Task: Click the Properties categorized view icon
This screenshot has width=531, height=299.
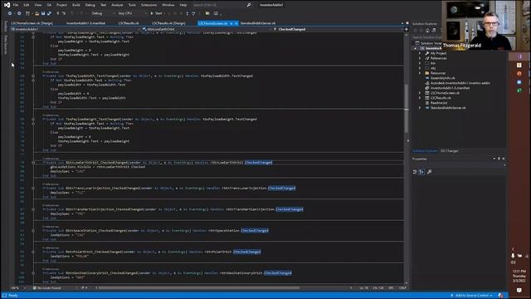Action: pyautogui.click(x=415, y=172)
